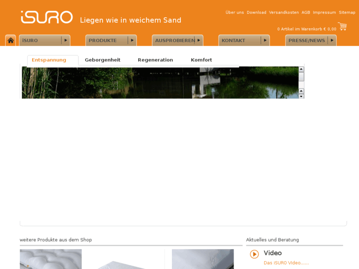This screenshot has height=269, width=359.
Task: Open the AGB link
Action: [306, 12]
